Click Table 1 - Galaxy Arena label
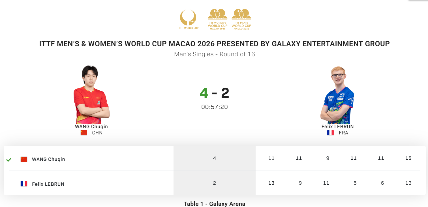The image size is (428, 207). (x=215, y=204)
